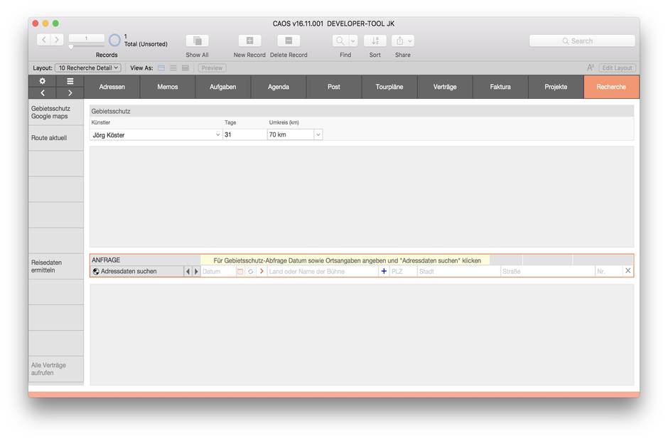Open the Faktura tab
The image size is (668, 441).
click(x=500, y=87)
